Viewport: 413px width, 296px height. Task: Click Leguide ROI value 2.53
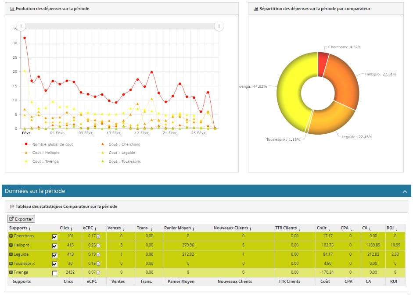[x=395, y=254]
